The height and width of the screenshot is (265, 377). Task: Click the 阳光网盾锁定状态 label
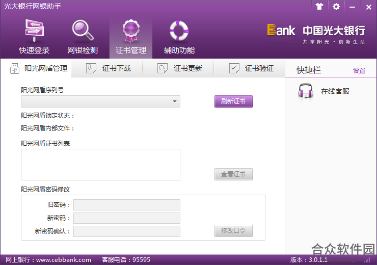pyautogui.click(x=47, y=116)
